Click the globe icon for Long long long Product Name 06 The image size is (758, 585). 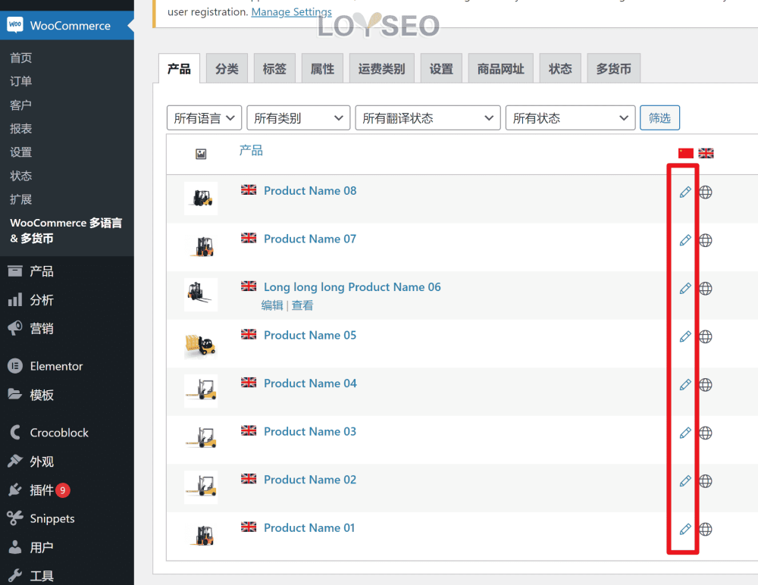706,289
